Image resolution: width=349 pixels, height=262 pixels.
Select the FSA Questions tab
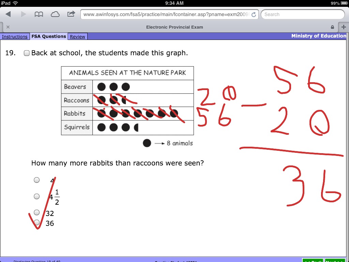pyautogui.click(x=49, y=37)
